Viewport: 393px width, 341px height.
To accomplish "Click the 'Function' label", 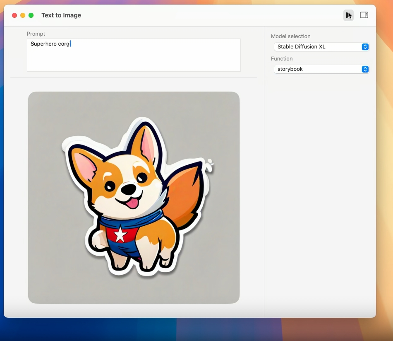I will 282,58.
